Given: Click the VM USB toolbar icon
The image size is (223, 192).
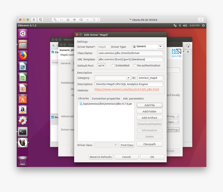Looking at the screenshot, I should [x=87, y=20].
